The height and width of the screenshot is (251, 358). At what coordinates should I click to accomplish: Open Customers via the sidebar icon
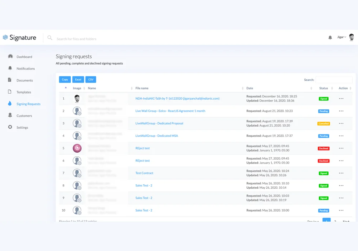pos(10,115)
